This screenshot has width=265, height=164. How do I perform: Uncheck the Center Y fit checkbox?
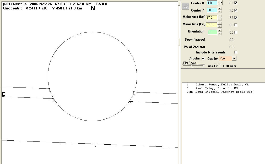click(x=236, y=10)
